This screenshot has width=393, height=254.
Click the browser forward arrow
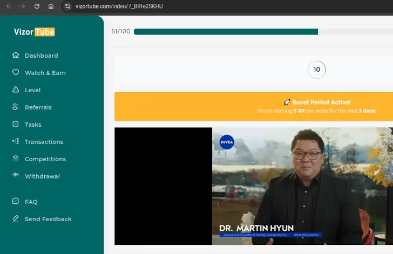23,6
